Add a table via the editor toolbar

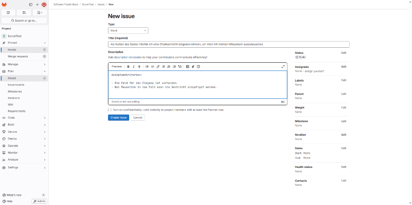coord(187,66)
